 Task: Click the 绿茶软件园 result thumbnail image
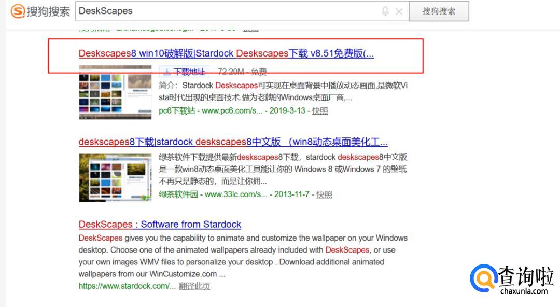click(115, 177)
